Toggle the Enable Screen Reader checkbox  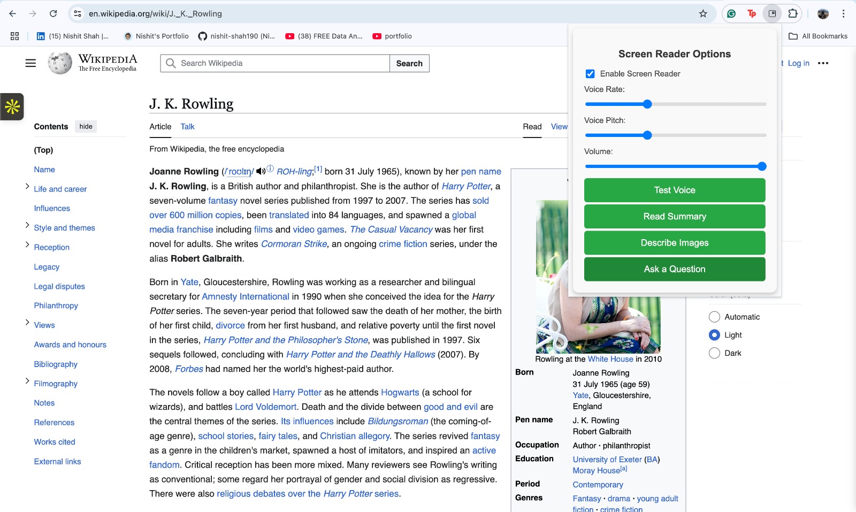[590, 74]
